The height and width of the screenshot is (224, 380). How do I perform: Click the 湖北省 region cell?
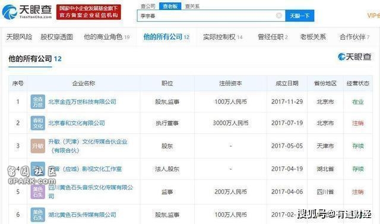pyautogui.click(x=325, y=169)
